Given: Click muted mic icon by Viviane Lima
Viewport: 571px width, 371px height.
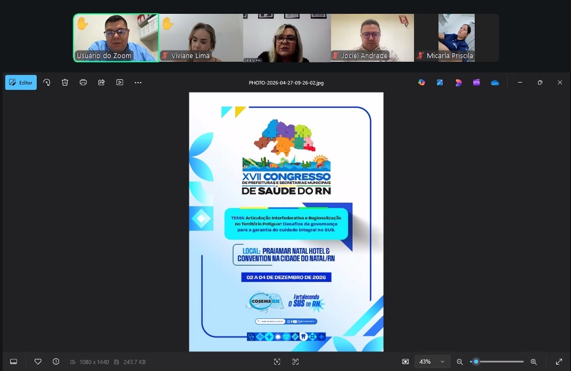Looking at the screenshot, I should pyautogui.click(x=165, y=56).
